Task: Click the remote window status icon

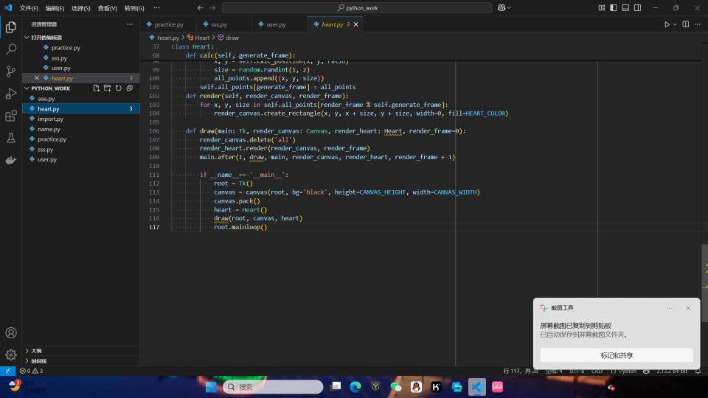Action: pos(7,371)
